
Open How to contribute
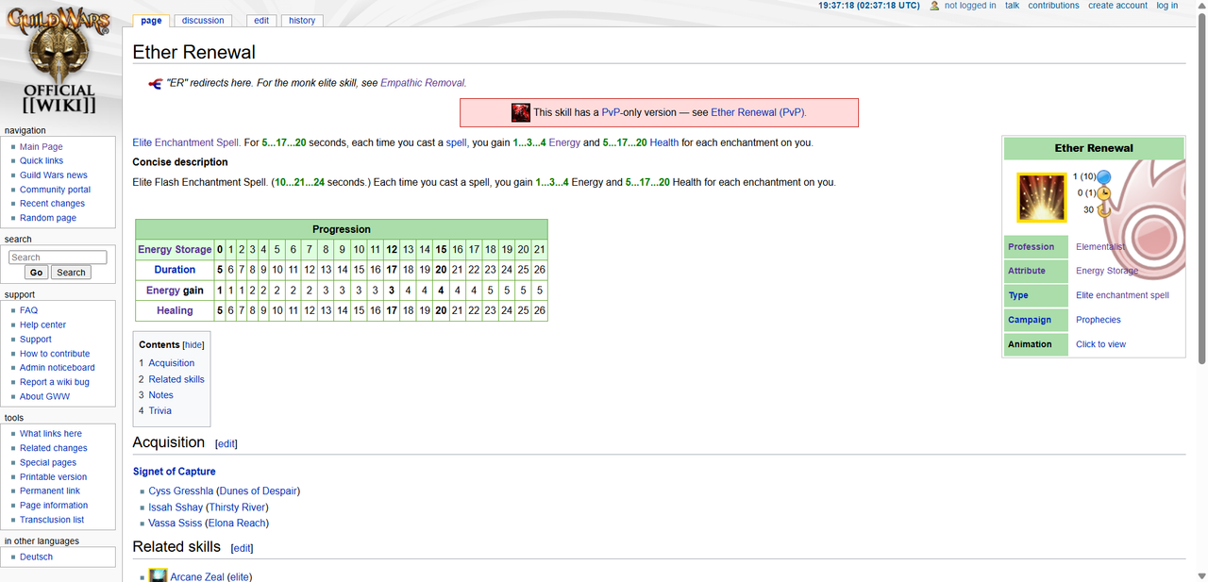click(x=55, y=354)
